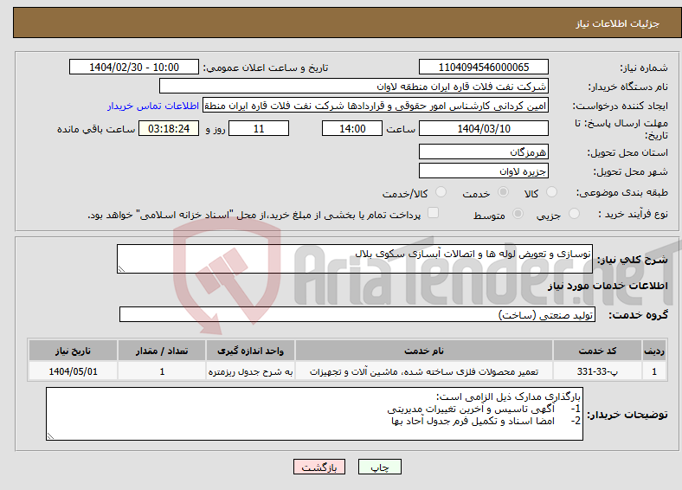Screen dimensions: 682x490
Task: Click service name cell تعمیر محصولات فلزی
Action: pyautogui.click(x=424, y=371)
